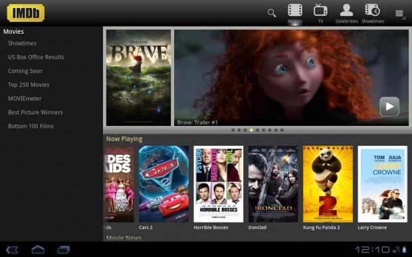
Task: Select the seventh carousel page dot
Action: (x=270, y=130)
